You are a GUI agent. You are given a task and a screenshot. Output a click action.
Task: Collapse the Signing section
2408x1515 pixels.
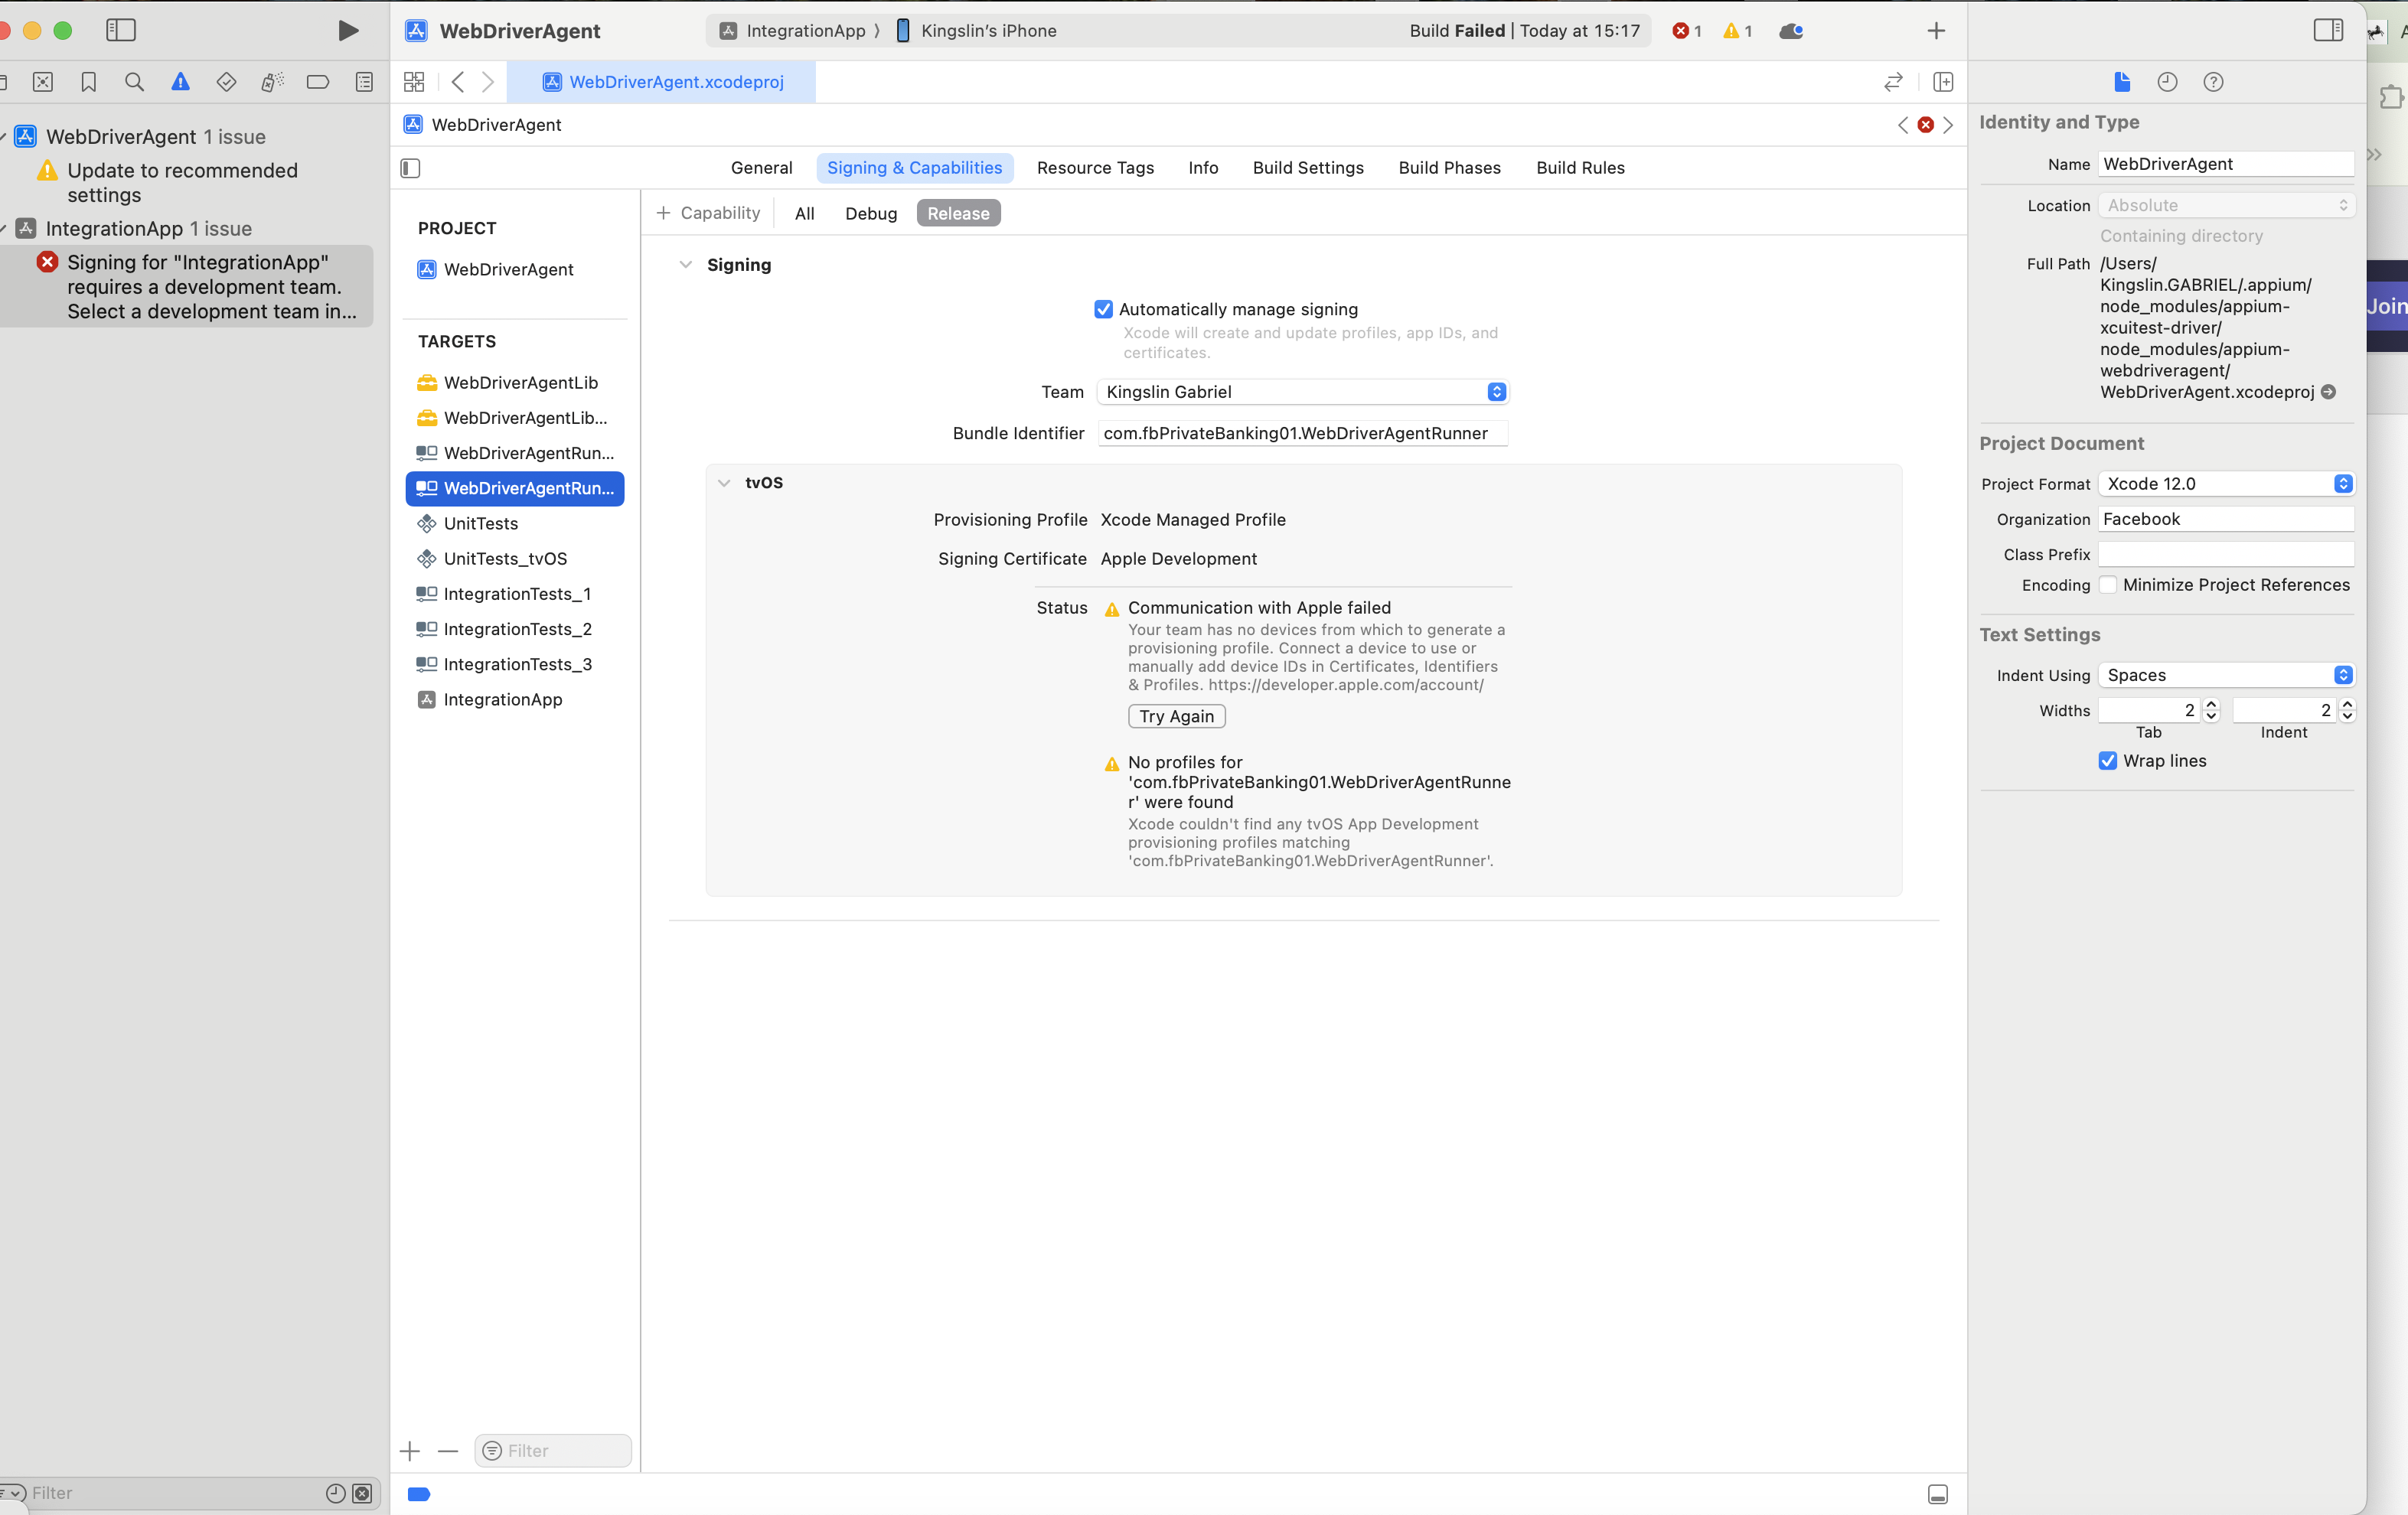pyautogui.click(x=685, y=265)
